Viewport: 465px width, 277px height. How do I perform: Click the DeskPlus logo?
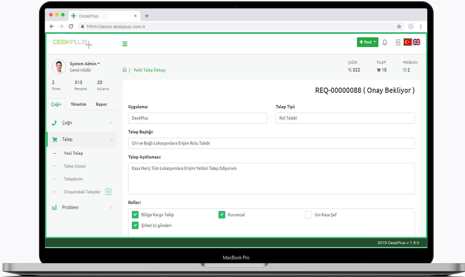coord(73,43)
